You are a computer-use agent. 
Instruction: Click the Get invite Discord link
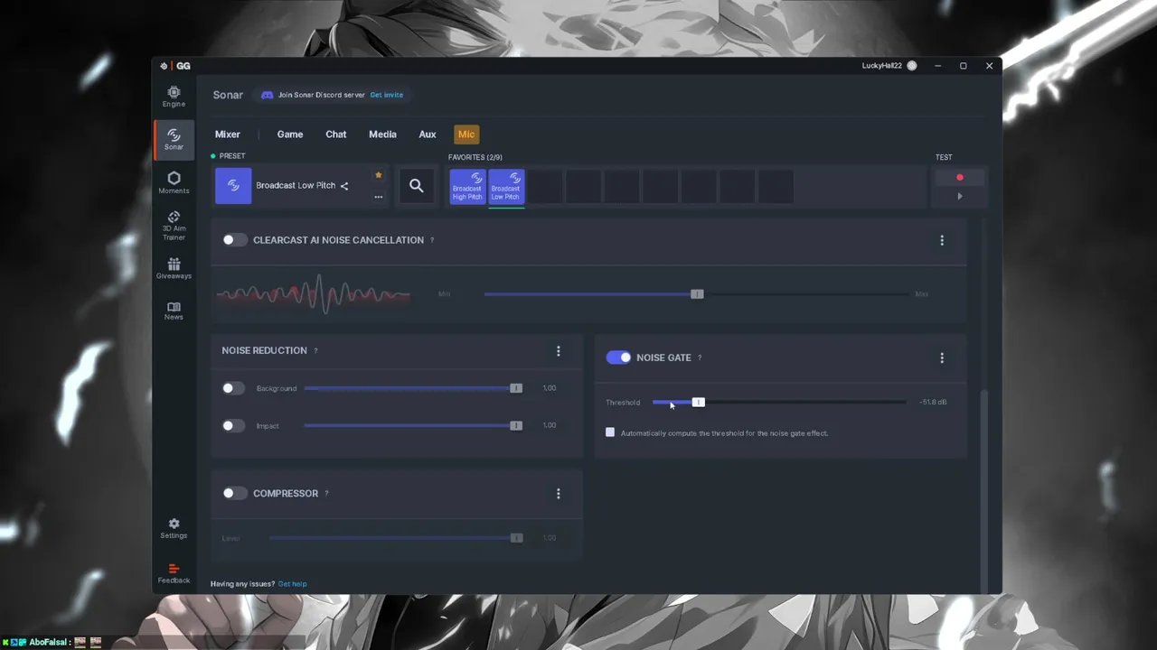387,95
